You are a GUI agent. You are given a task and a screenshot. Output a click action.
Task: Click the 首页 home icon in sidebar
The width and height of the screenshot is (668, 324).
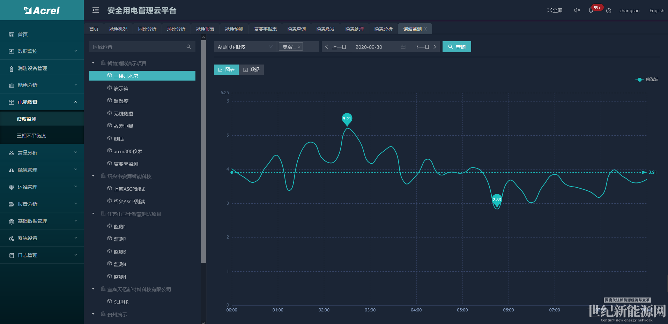[12, 35]
